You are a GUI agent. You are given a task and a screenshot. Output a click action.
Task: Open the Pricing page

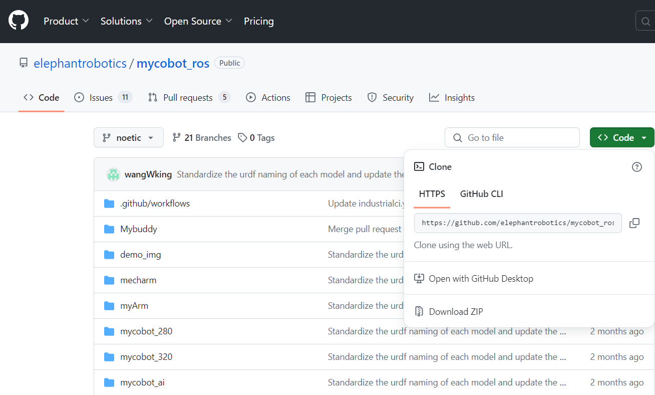point(259,21)
